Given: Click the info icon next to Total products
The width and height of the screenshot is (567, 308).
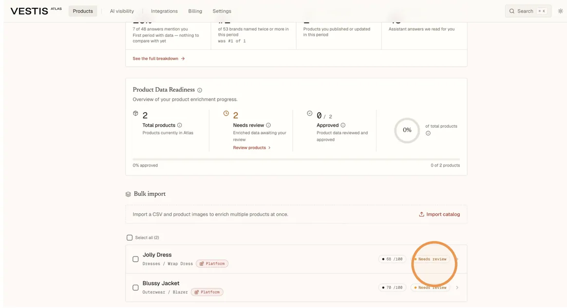Looking at the screenshot, I should point(179,125).
